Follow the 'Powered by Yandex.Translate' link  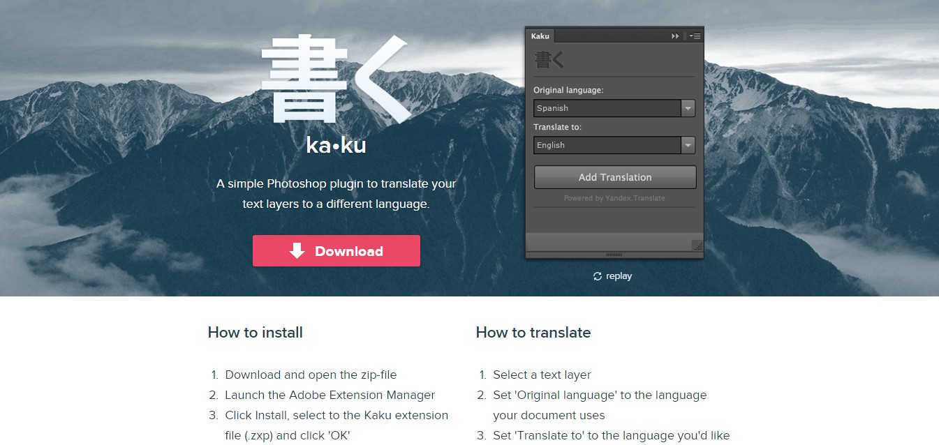click(613, 198)
